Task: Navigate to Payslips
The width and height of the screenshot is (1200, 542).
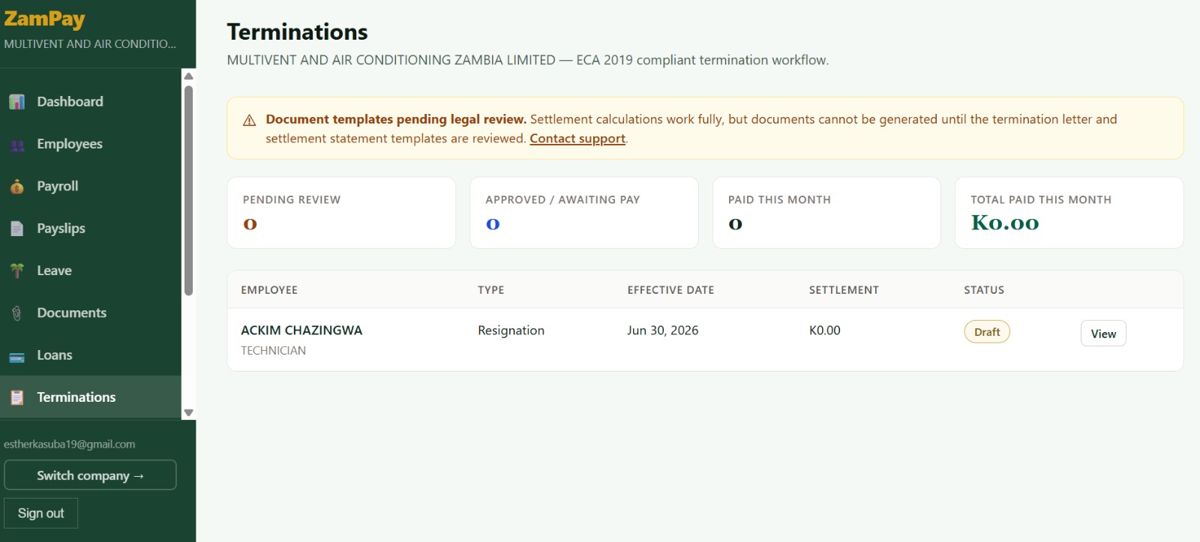Action: tap(91, 229)
